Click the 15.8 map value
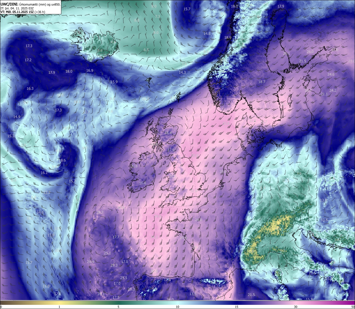Viewport: 355px width, 309px height. (x=309, y=300)
